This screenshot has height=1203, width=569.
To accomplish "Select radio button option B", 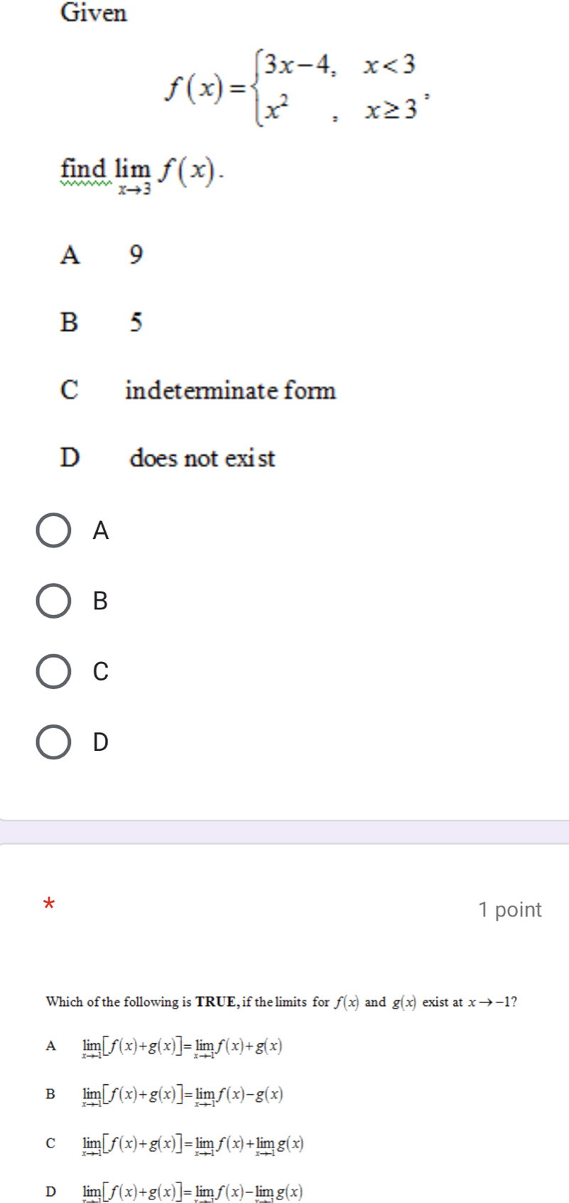I will (53, 601).
